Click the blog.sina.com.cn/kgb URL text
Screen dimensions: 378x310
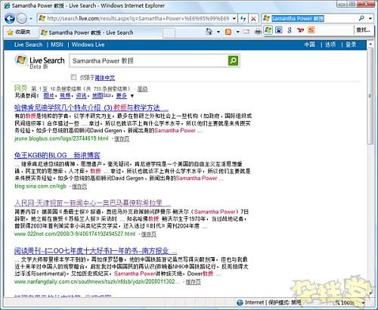pyautogui.click(x=40, y=186)
